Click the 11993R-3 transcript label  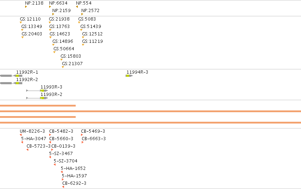pyautogui.click(x=51, y=87)
